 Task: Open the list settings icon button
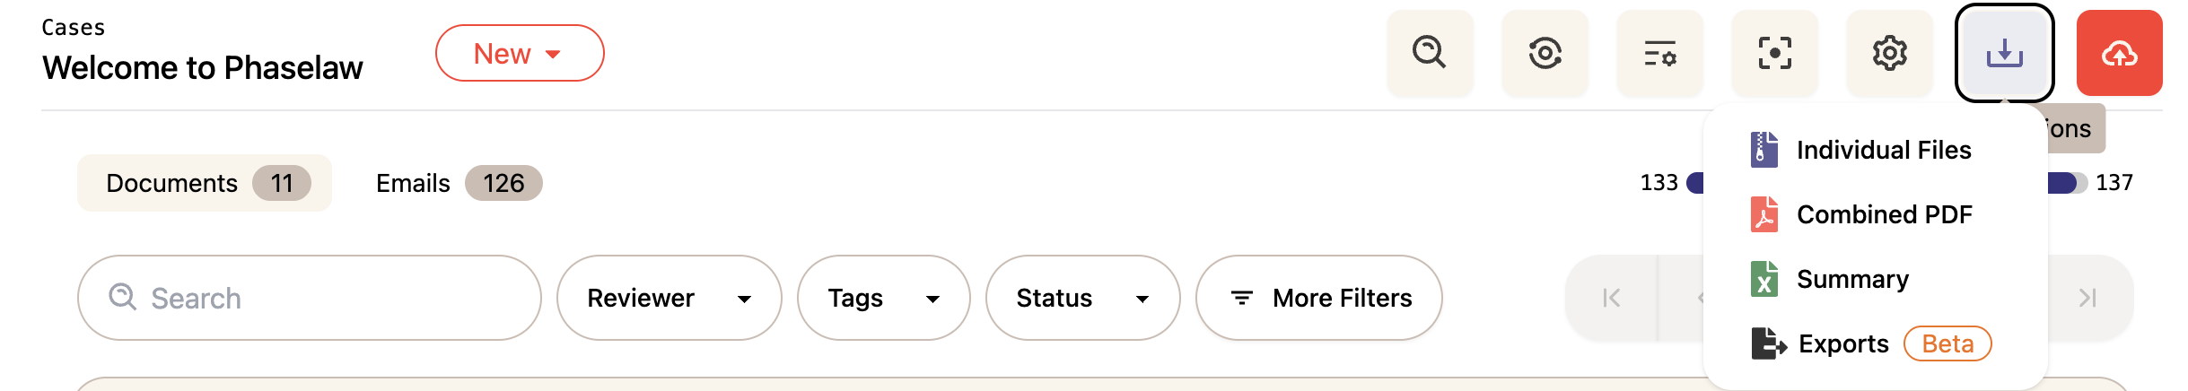[1659, 53]
